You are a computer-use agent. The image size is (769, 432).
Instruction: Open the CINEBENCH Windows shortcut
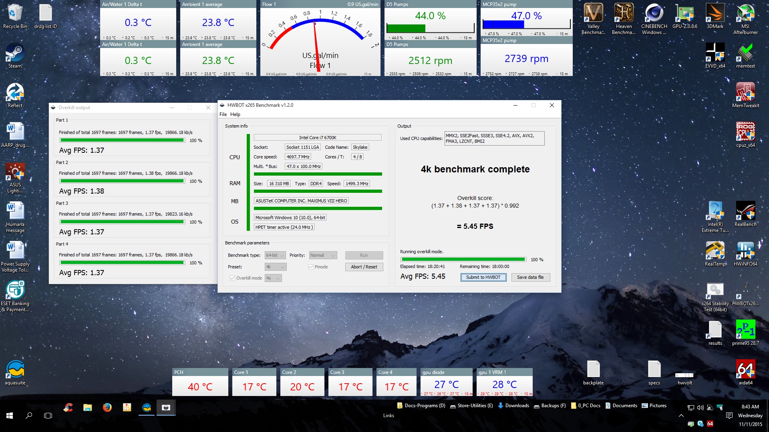point(654,19)
